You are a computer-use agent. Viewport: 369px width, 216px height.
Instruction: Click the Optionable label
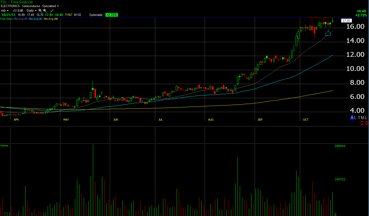(96, 15)
